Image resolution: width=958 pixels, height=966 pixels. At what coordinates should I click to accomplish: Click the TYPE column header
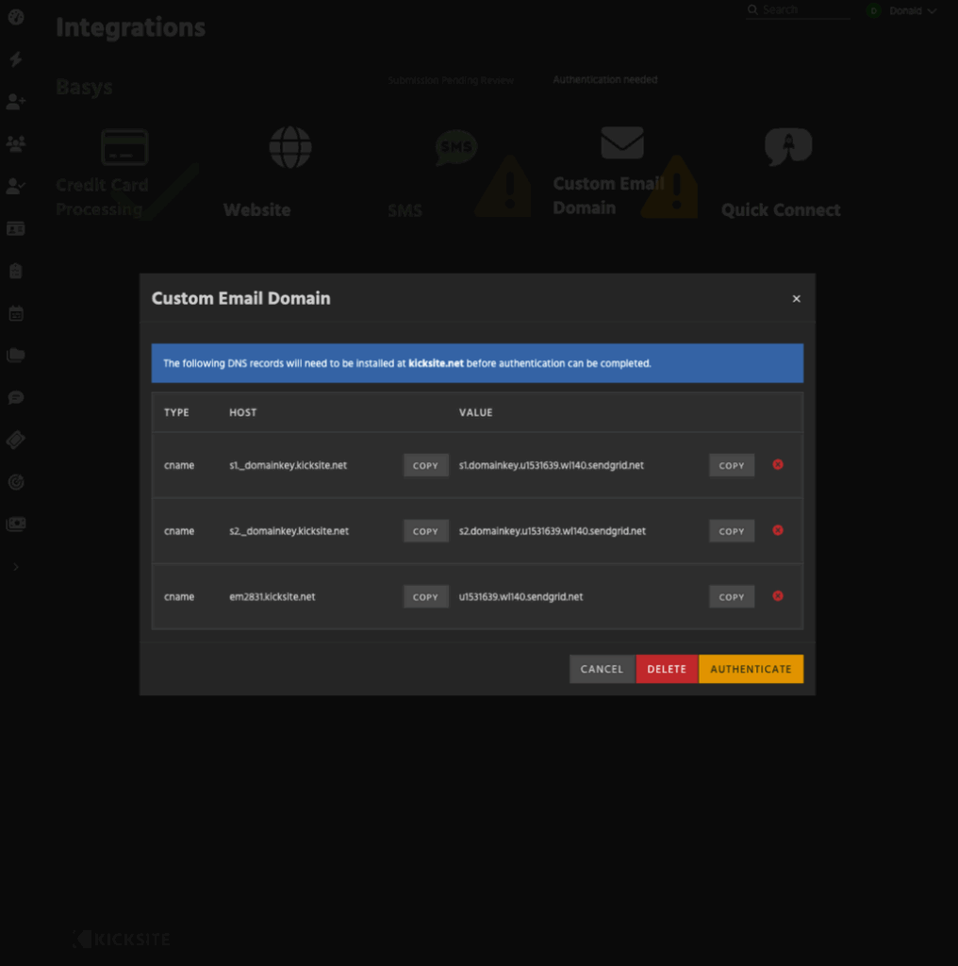tap(176, 413)
